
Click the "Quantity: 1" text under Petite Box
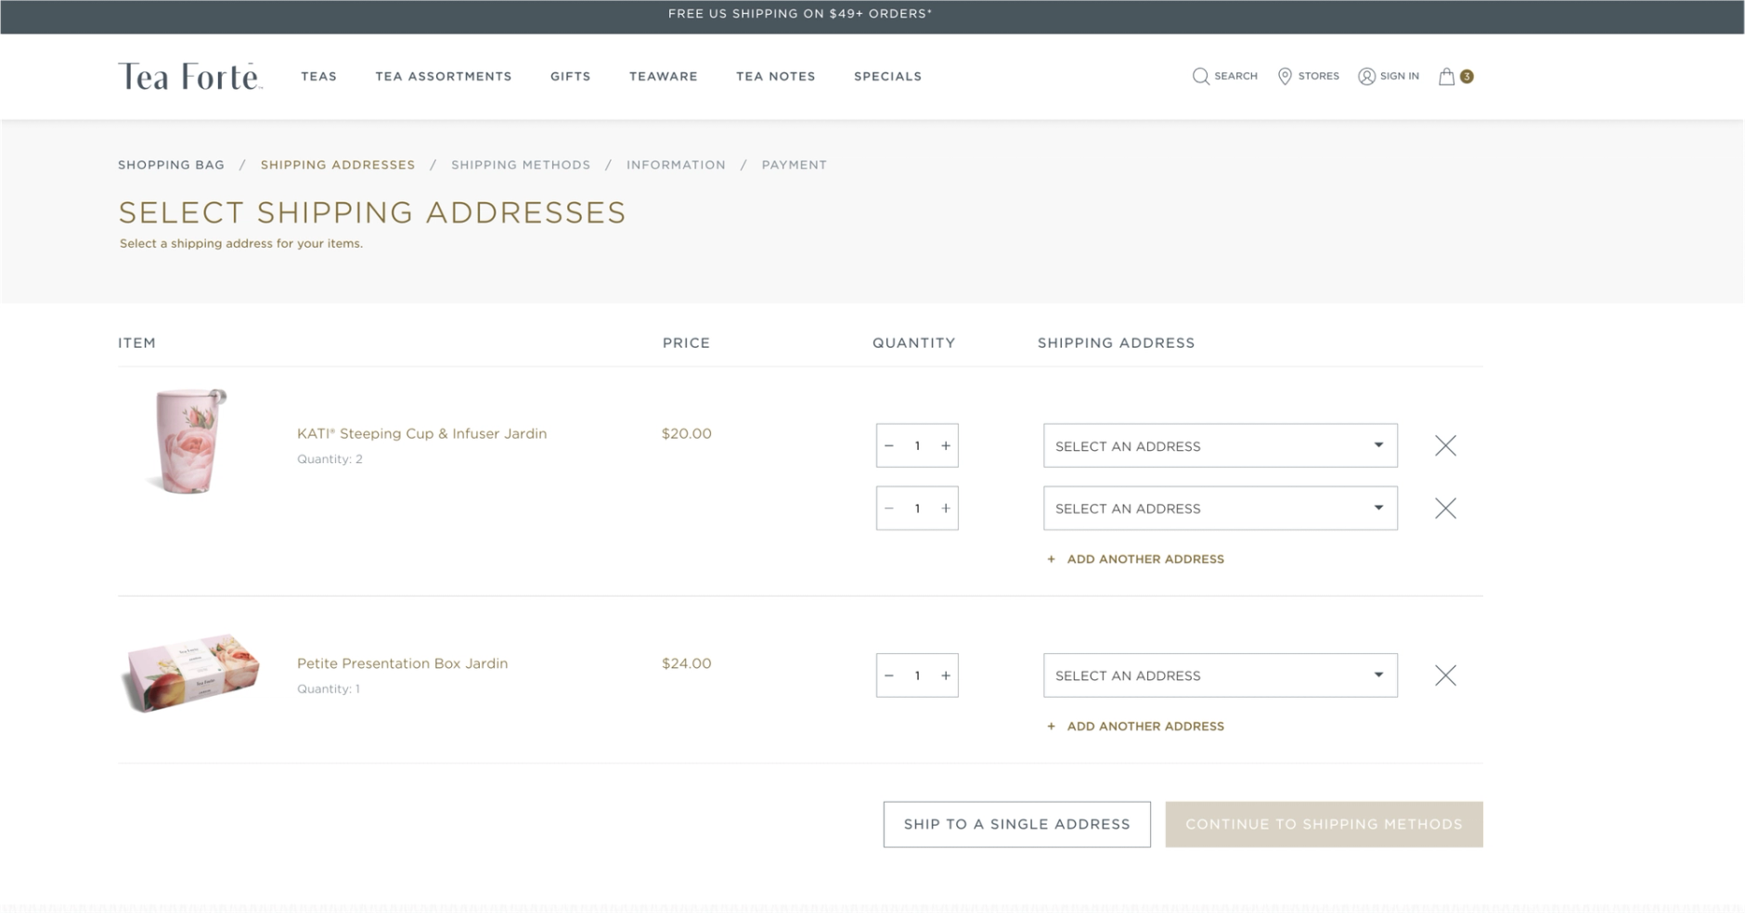329,688
